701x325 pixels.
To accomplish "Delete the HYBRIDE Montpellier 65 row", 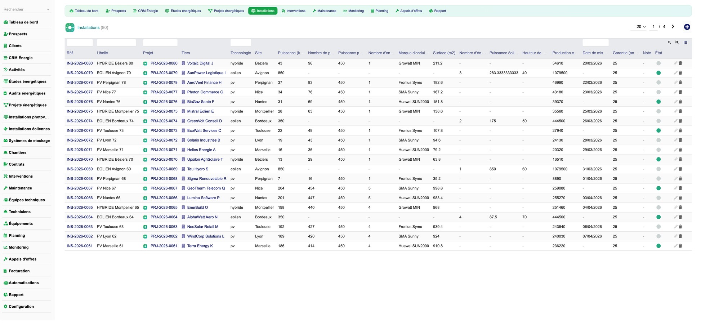I will (x=680, y=208).
